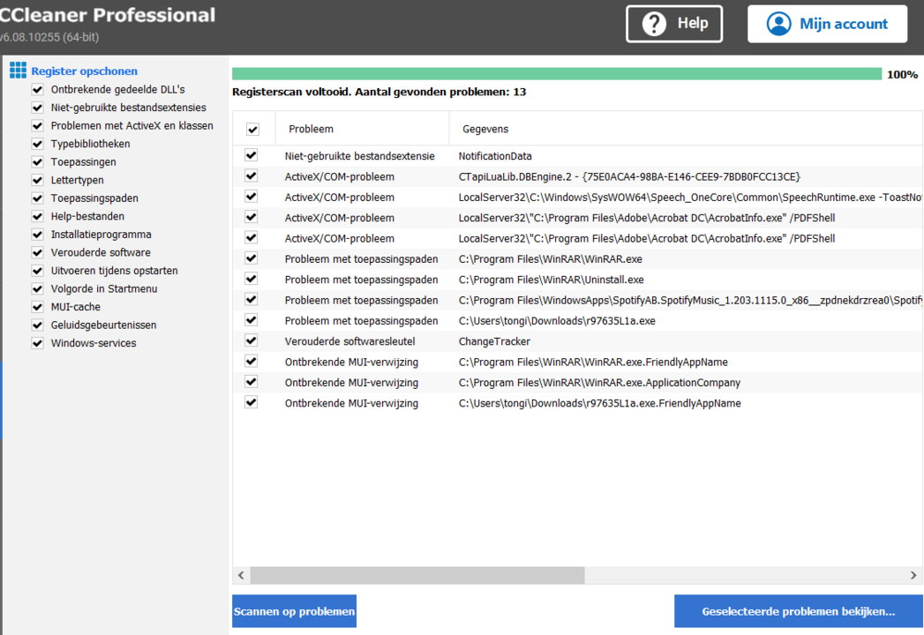Screen dimensions: 924x635
Task: Toggle the MUI-cache checkbox
Action: [x=37, y=306]
